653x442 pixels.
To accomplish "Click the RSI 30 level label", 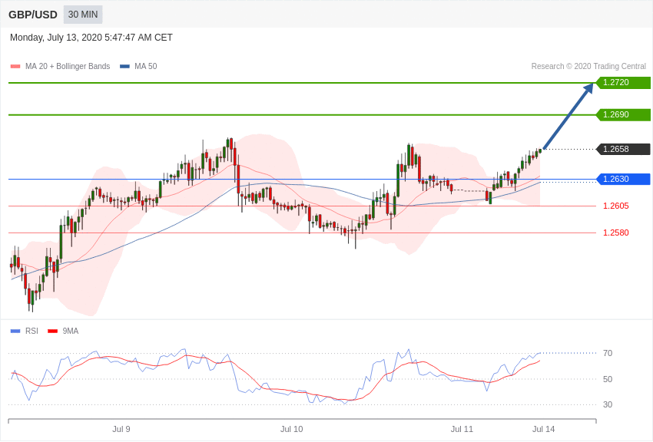I will [x=608, y=404].
